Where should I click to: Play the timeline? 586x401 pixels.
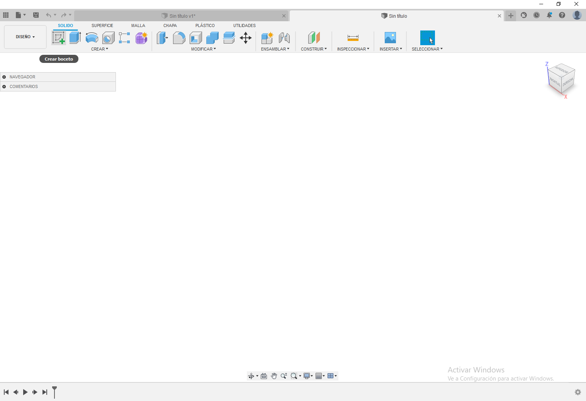point(25,392)
